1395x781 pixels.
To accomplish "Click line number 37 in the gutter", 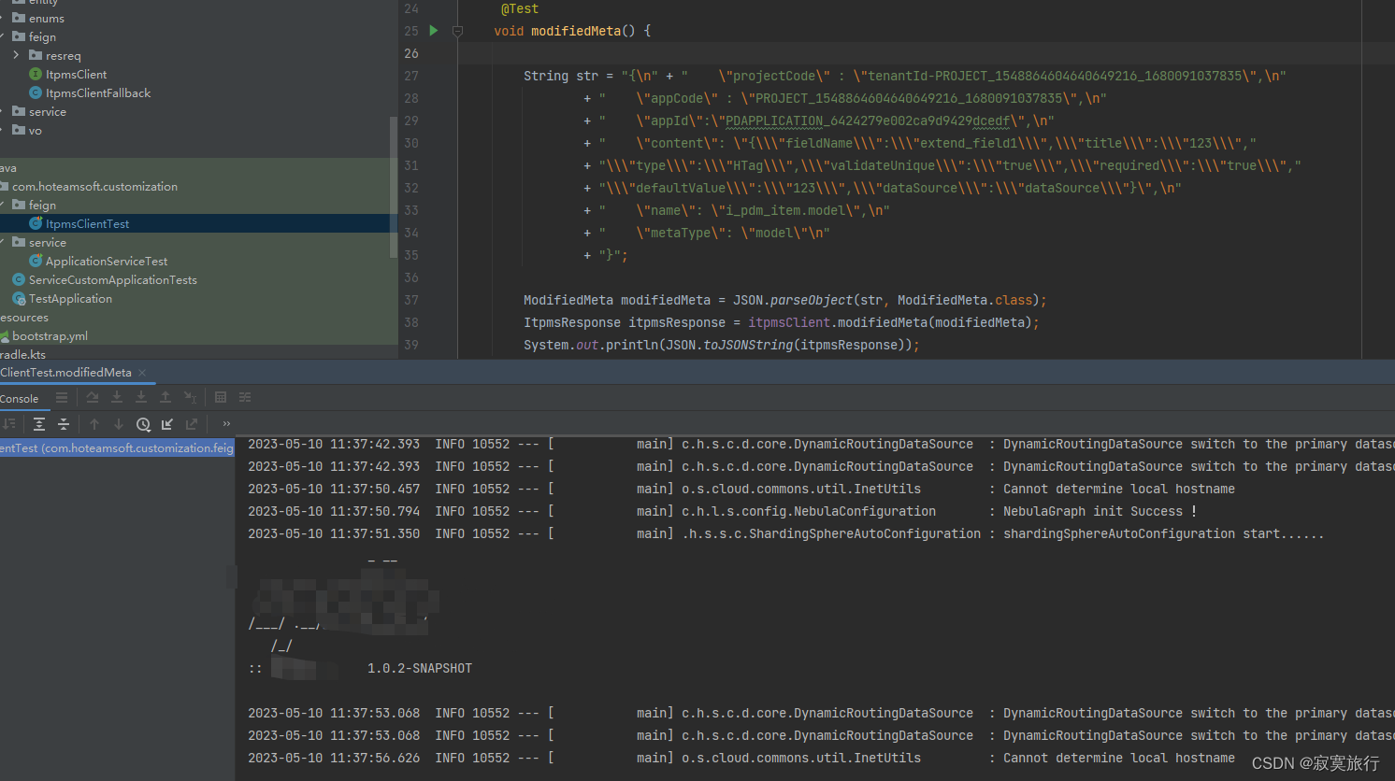I will [411, 300].
